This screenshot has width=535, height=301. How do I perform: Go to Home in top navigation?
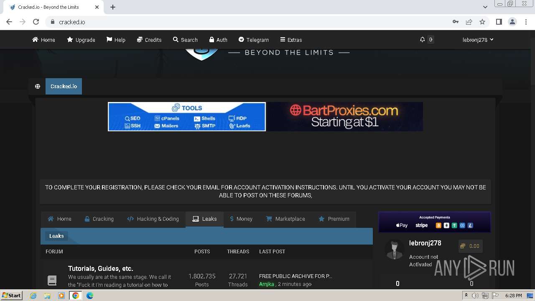click(x=43, y=40)
